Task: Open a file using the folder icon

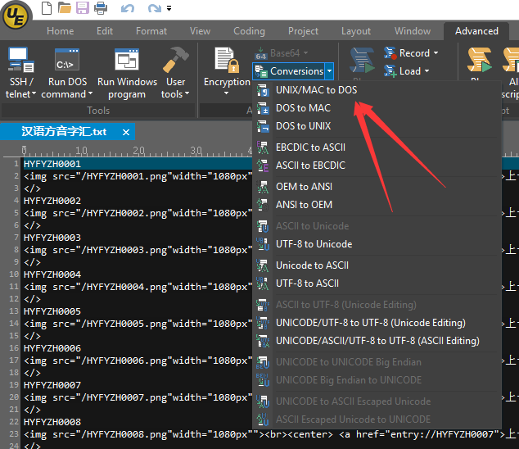Action: 65,8
